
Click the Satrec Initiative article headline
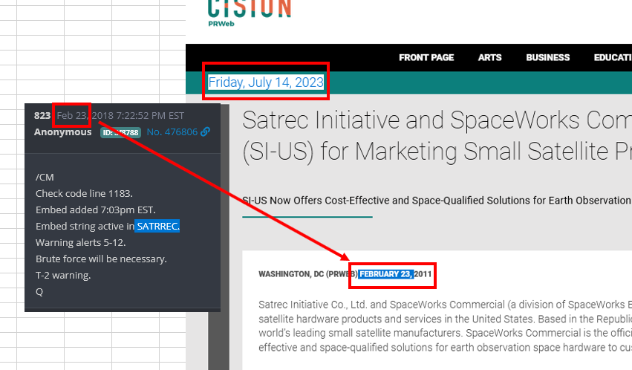click(437, 136)
